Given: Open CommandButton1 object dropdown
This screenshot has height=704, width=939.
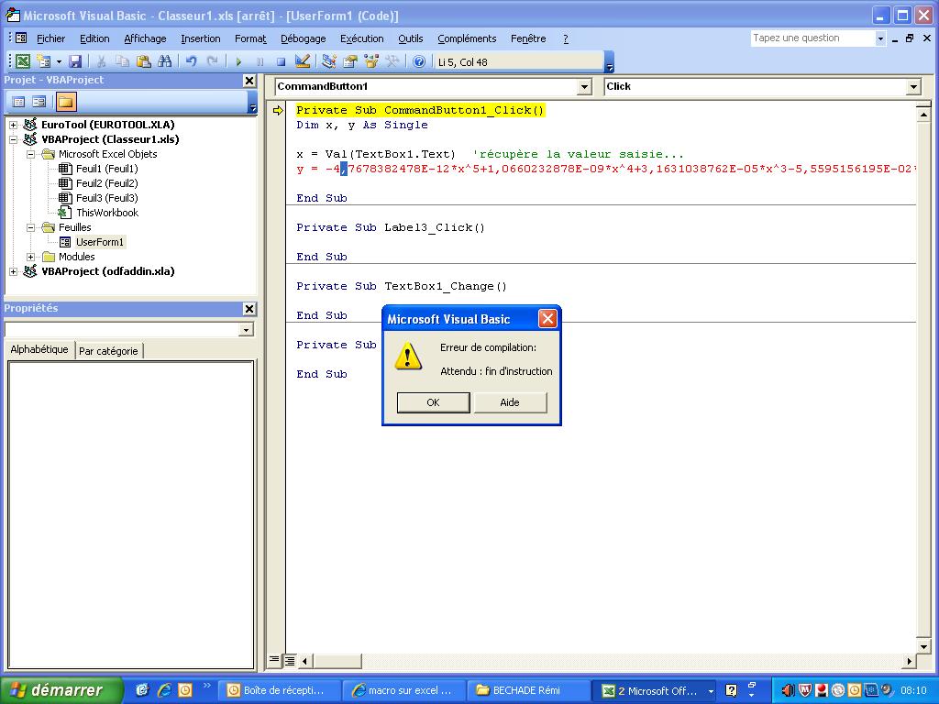Looking at the screenshot, I should [x=584, y=87].
